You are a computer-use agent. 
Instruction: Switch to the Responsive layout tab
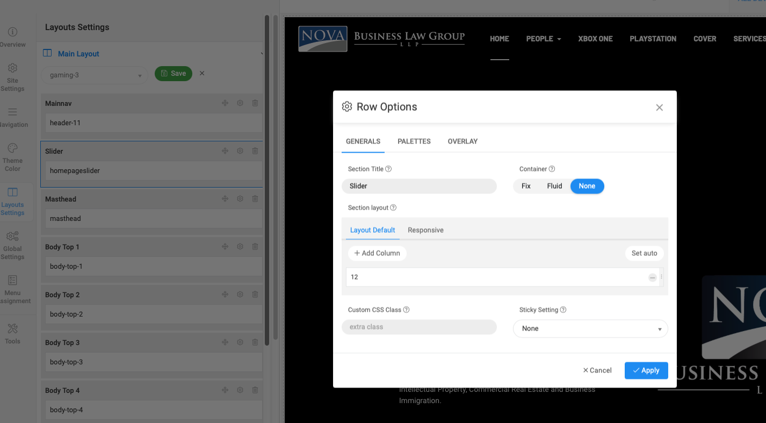425,230
